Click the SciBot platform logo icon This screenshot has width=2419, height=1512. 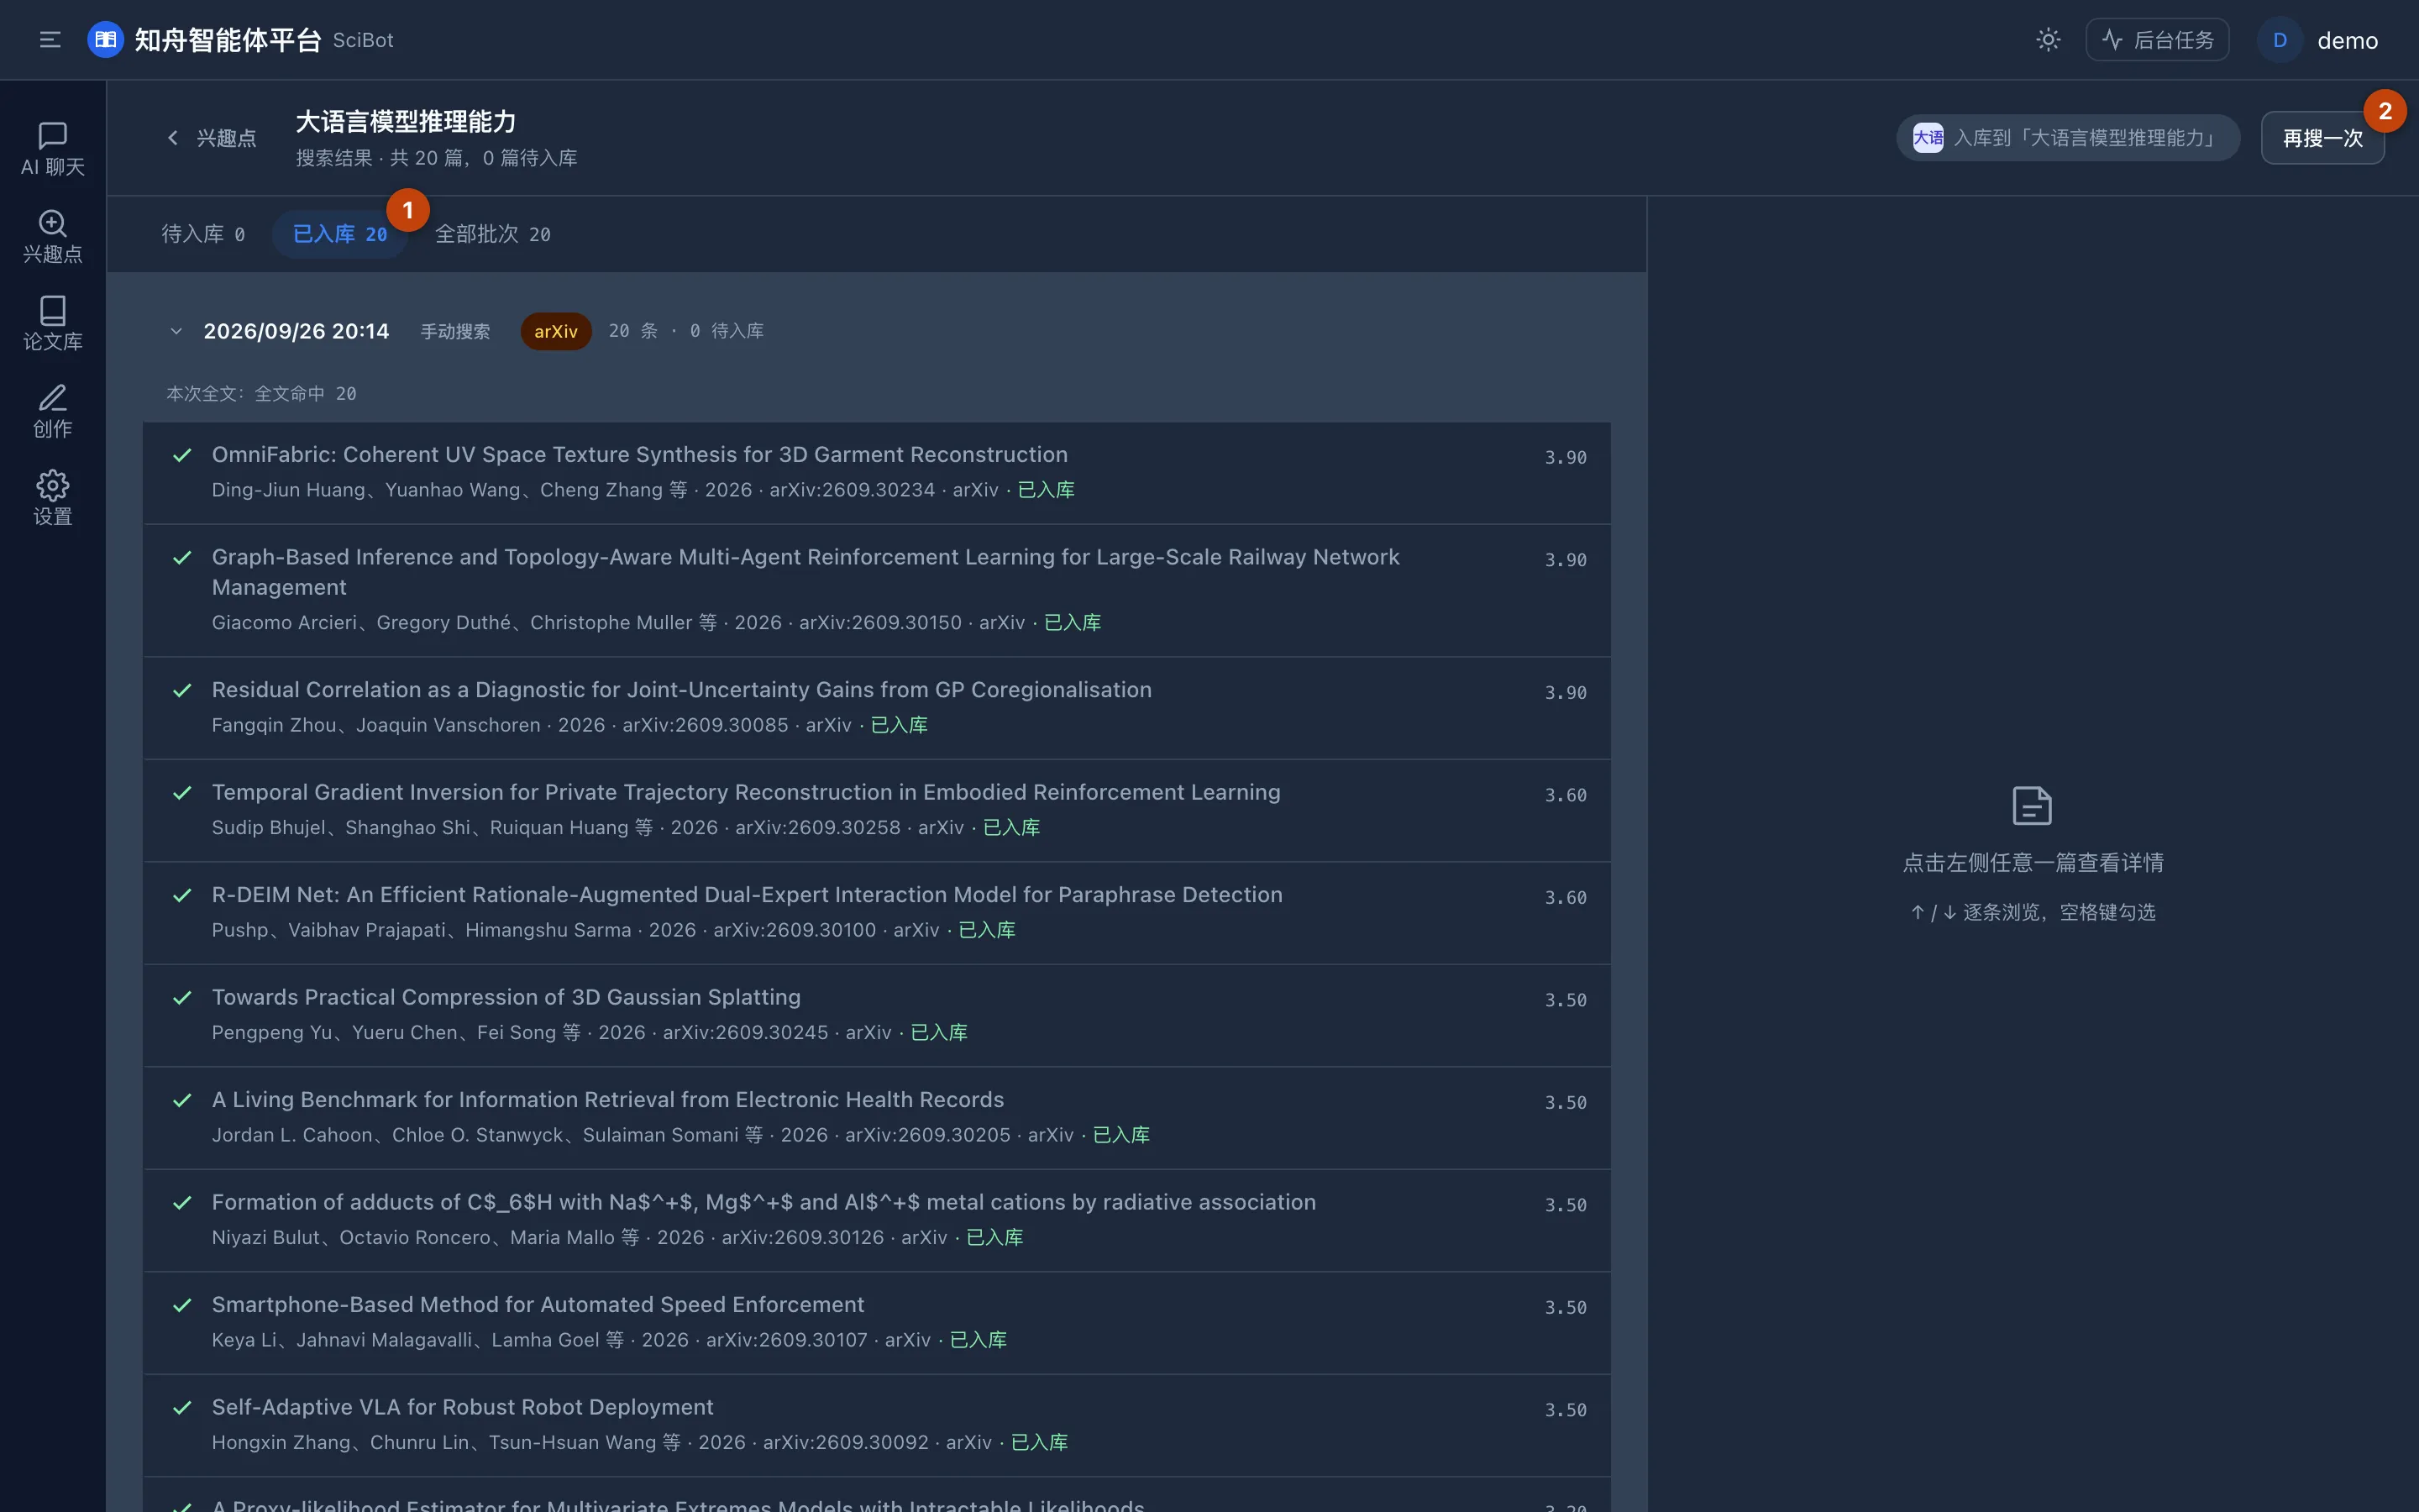(x=105, y=40)
